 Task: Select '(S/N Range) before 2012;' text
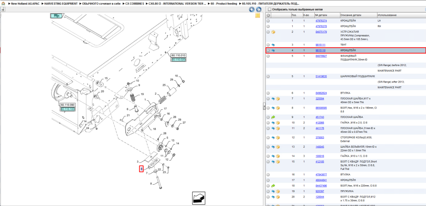(392, 65)
